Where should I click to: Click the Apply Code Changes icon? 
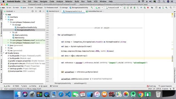pyautogui.click(x=131, y=8)
